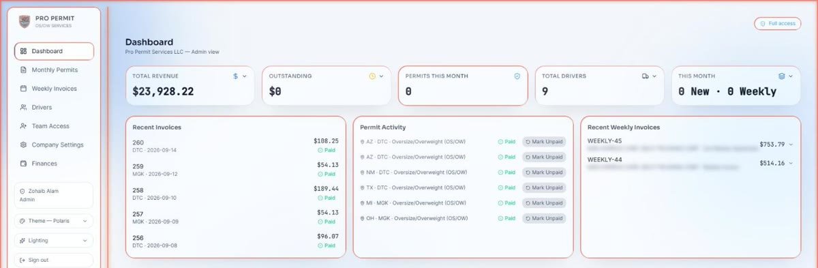Click the Sign out button
This screenshot has width=818, height=268.
point(54,260)
